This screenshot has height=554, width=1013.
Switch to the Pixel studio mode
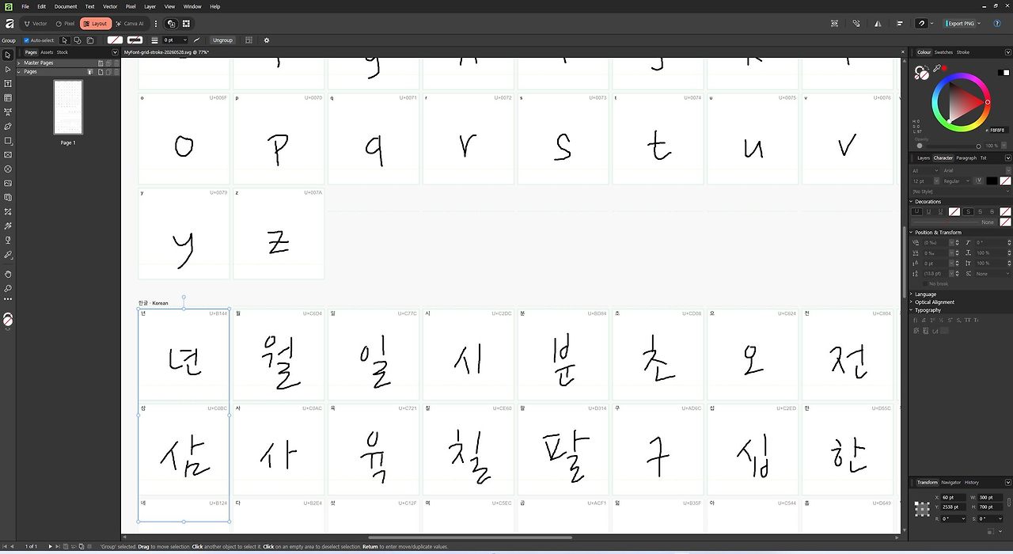click(65, 24)
